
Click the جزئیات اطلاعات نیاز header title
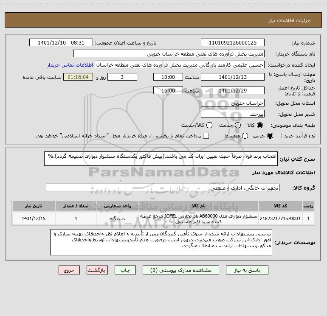tap(290, 20)
